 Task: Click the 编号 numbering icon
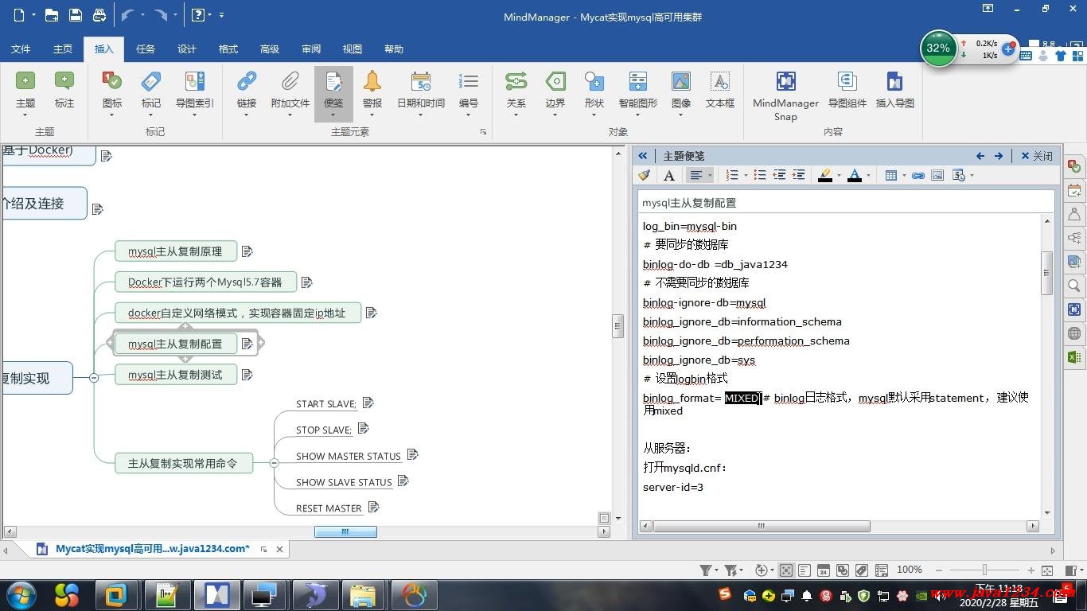pyautogui.click(x=469, y=81)
